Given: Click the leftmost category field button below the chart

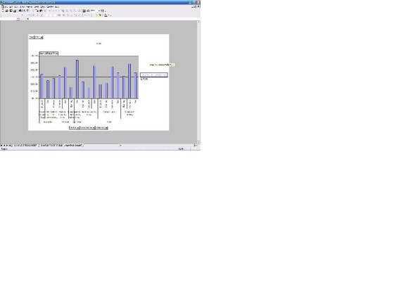Looking at the screenshot, I should pyautogui.click(x=75, y=127).
